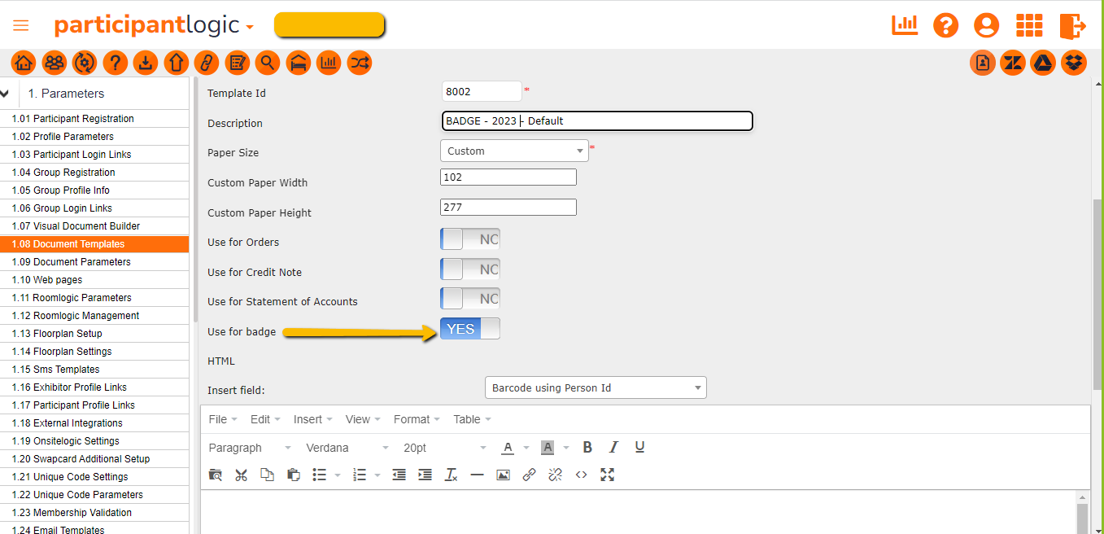Open the Google Drive integration icon
Screen dimensions: 1104x534
[1043, 63]
